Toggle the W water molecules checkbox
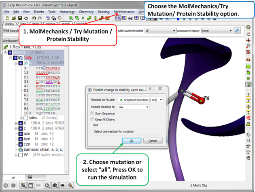 [x=21, y=155]
